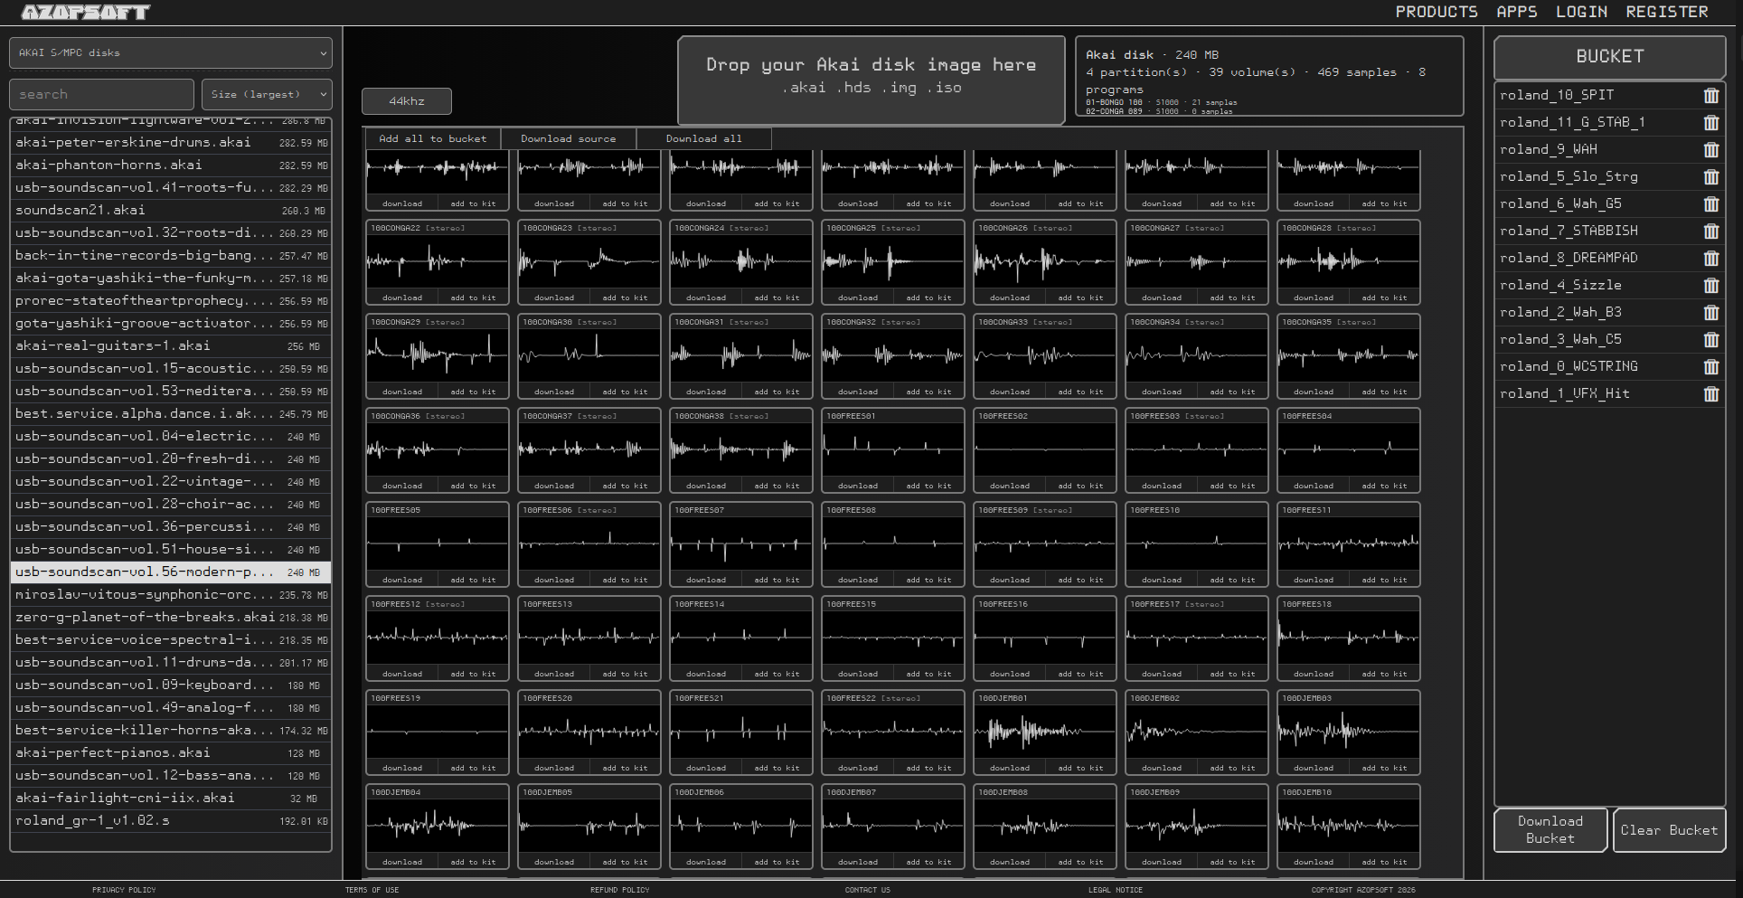Select akai-peter-erskine-drums.akai in disk list

pos(171,142)
